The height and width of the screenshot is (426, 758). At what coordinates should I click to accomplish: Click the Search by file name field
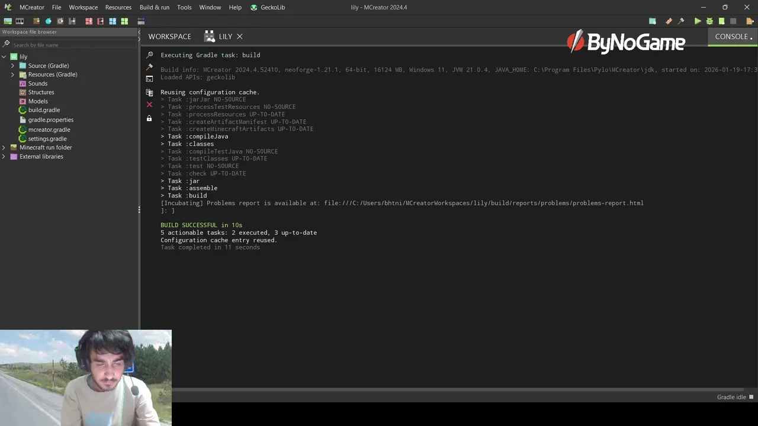point(74,45)
